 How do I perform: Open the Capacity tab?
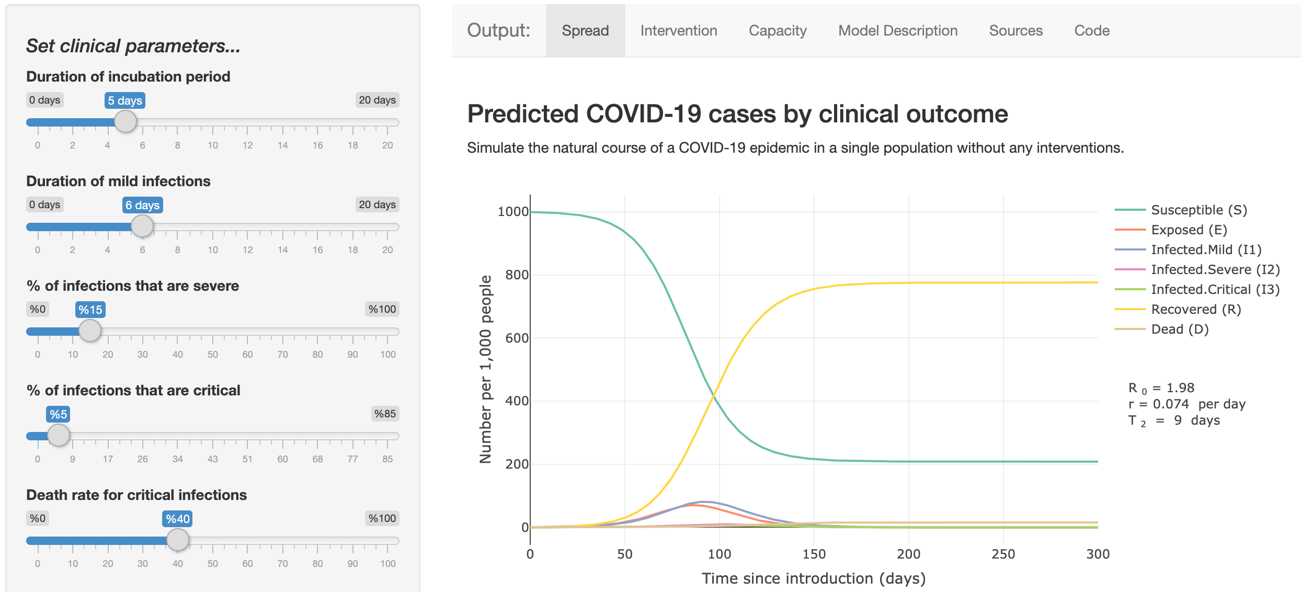[x=778, y=30]
